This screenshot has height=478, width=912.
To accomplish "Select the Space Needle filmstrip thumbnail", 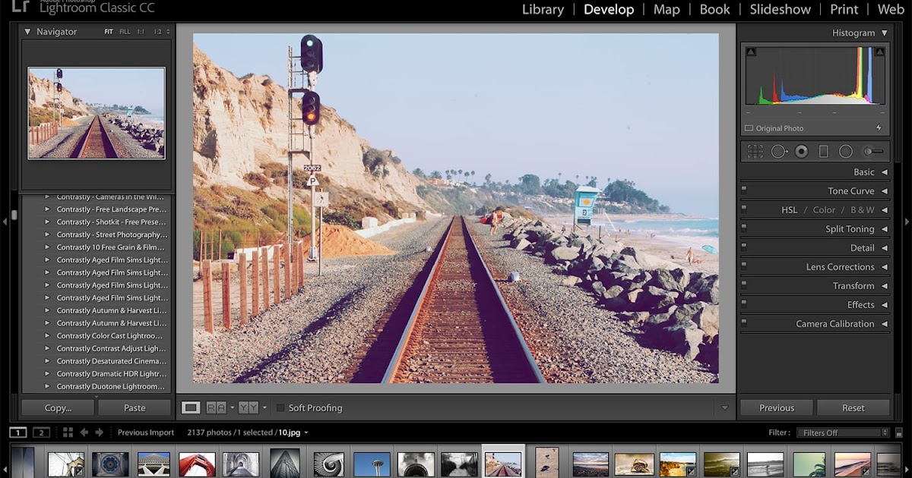I will 372,464.
